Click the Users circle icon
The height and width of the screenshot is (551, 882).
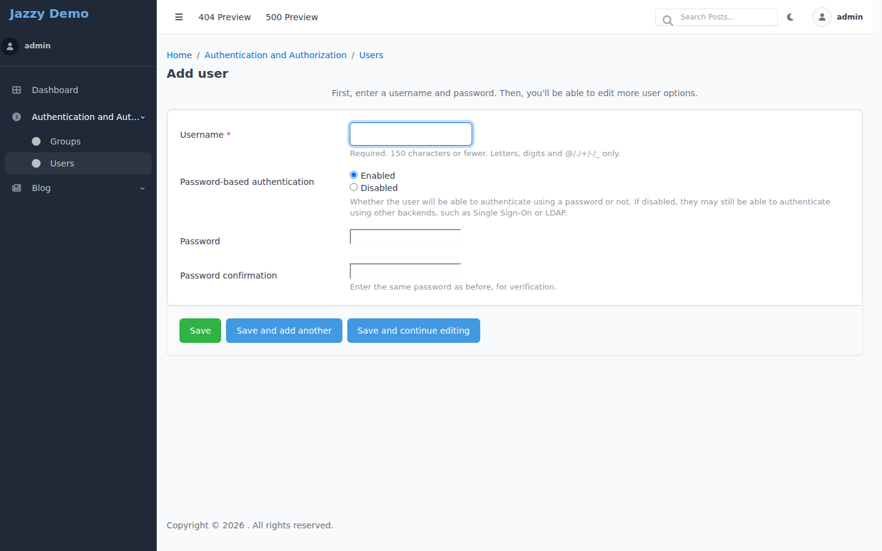point(36,163)
